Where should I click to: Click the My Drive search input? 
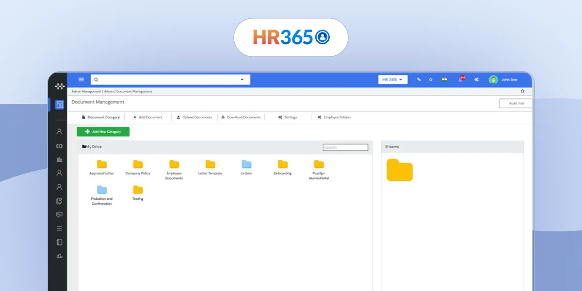345,147
